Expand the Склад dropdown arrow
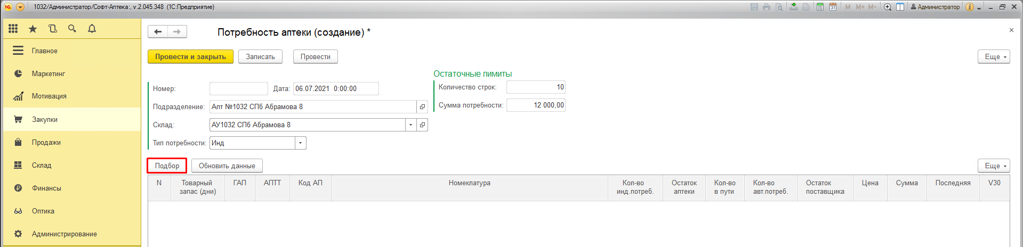Image resolution: width=1023 pixels, height=247 pixels. (410, 125)
